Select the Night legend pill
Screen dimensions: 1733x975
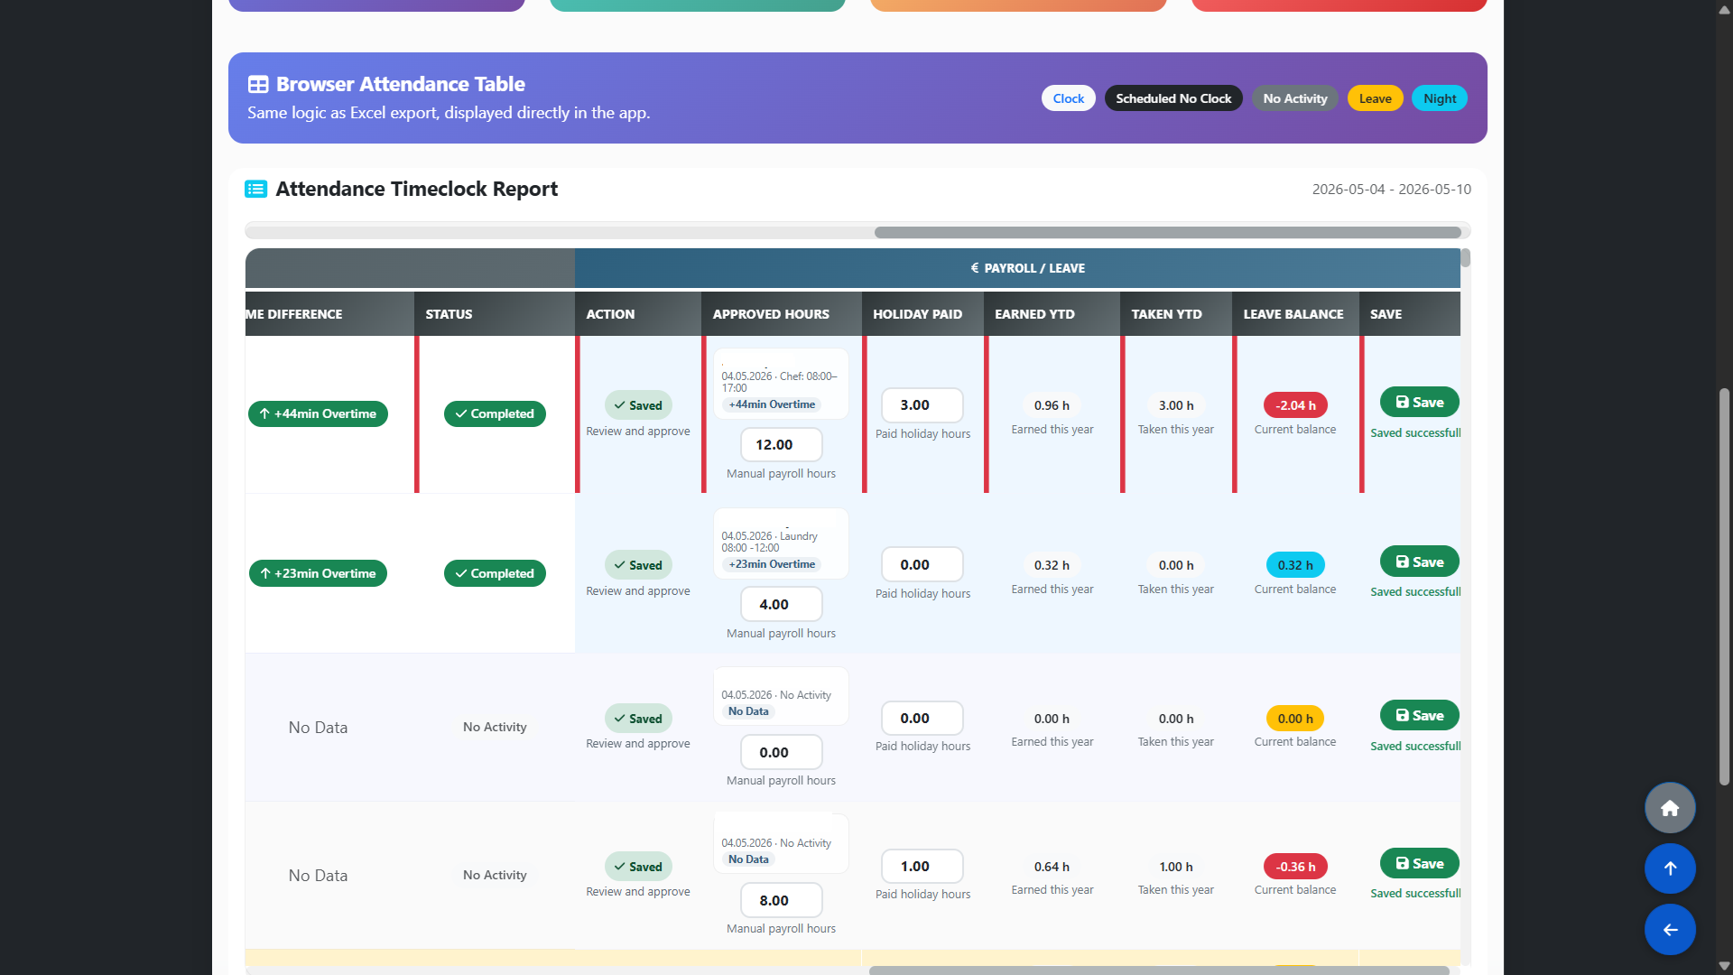coord(1440,98)
